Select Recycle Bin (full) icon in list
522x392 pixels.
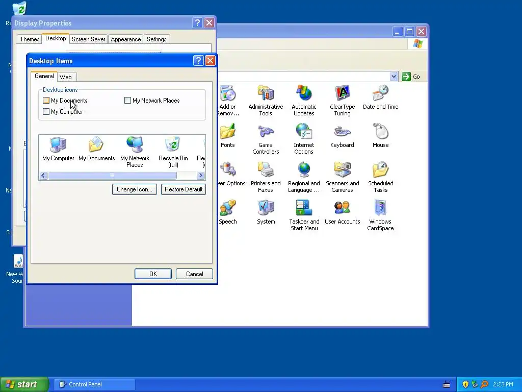click(x=173, y=152)
